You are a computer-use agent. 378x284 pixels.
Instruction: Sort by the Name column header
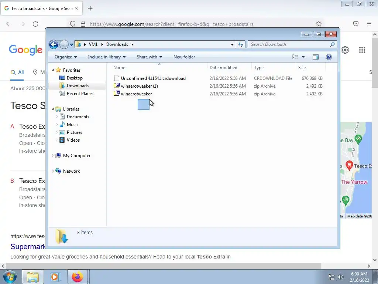click(x=159, y=68)
